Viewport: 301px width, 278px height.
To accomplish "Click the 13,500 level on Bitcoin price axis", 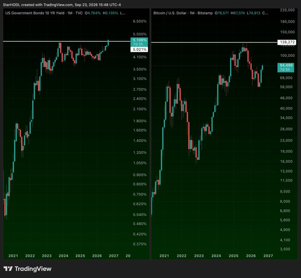I will coord(286,171).
